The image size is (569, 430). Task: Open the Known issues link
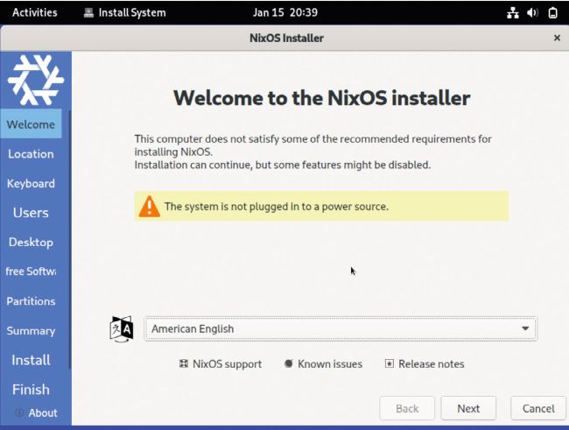[323, 364]
